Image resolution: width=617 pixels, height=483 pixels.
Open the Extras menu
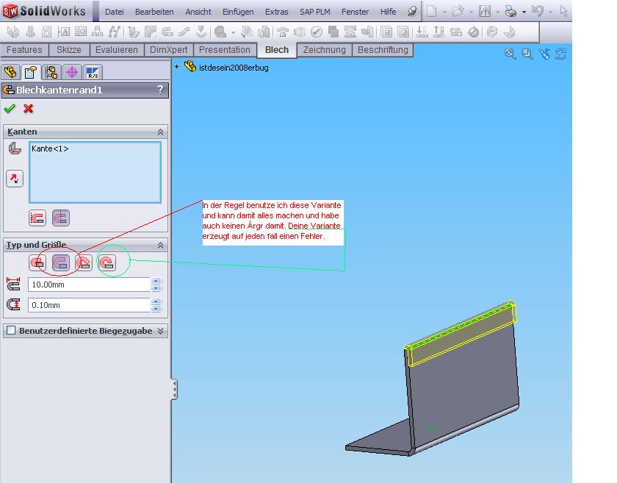[x=277, y=12]
